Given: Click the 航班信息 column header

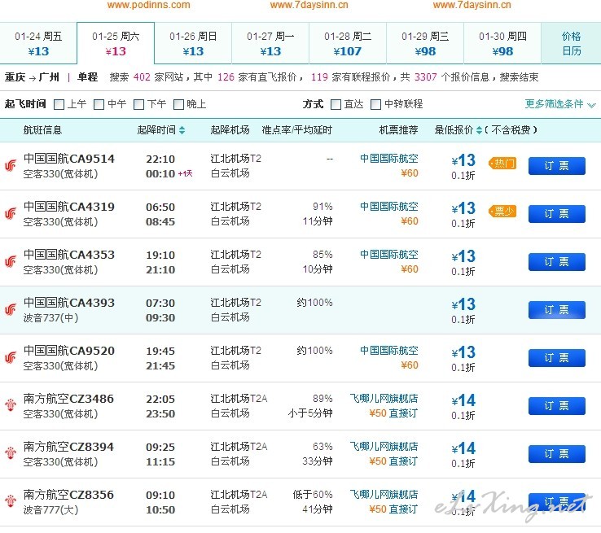Looking at the screenshot, I should point(42,130).
